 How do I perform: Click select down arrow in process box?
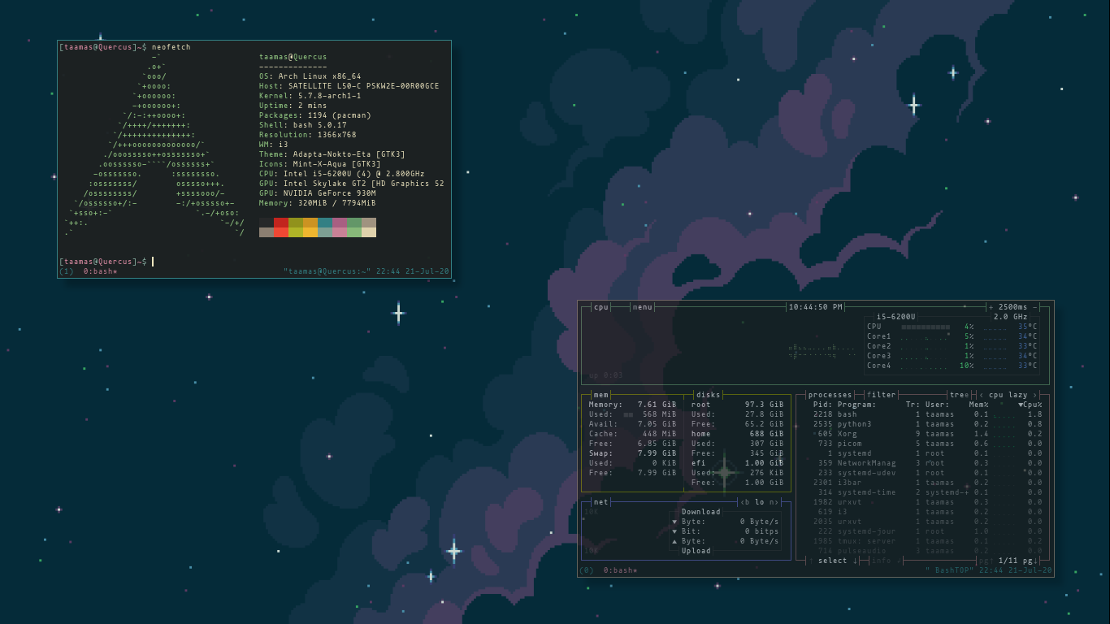click(855, 561)
